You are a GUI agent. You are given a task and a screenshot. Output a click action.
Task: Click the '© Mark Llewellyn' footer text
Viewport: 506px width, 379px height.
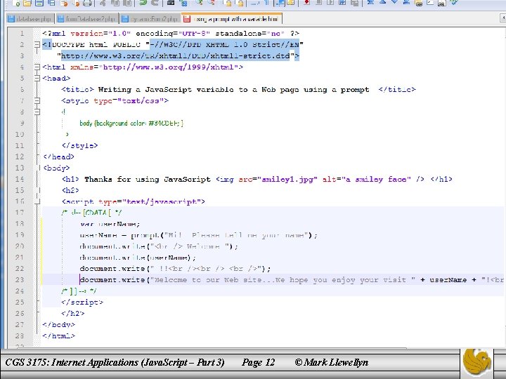click(x=332, y=363)
